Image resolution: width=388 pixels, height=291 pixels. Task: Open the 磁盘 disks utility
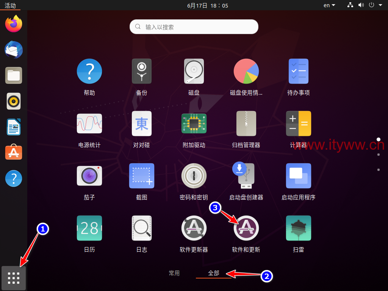(x=194, y=71)
